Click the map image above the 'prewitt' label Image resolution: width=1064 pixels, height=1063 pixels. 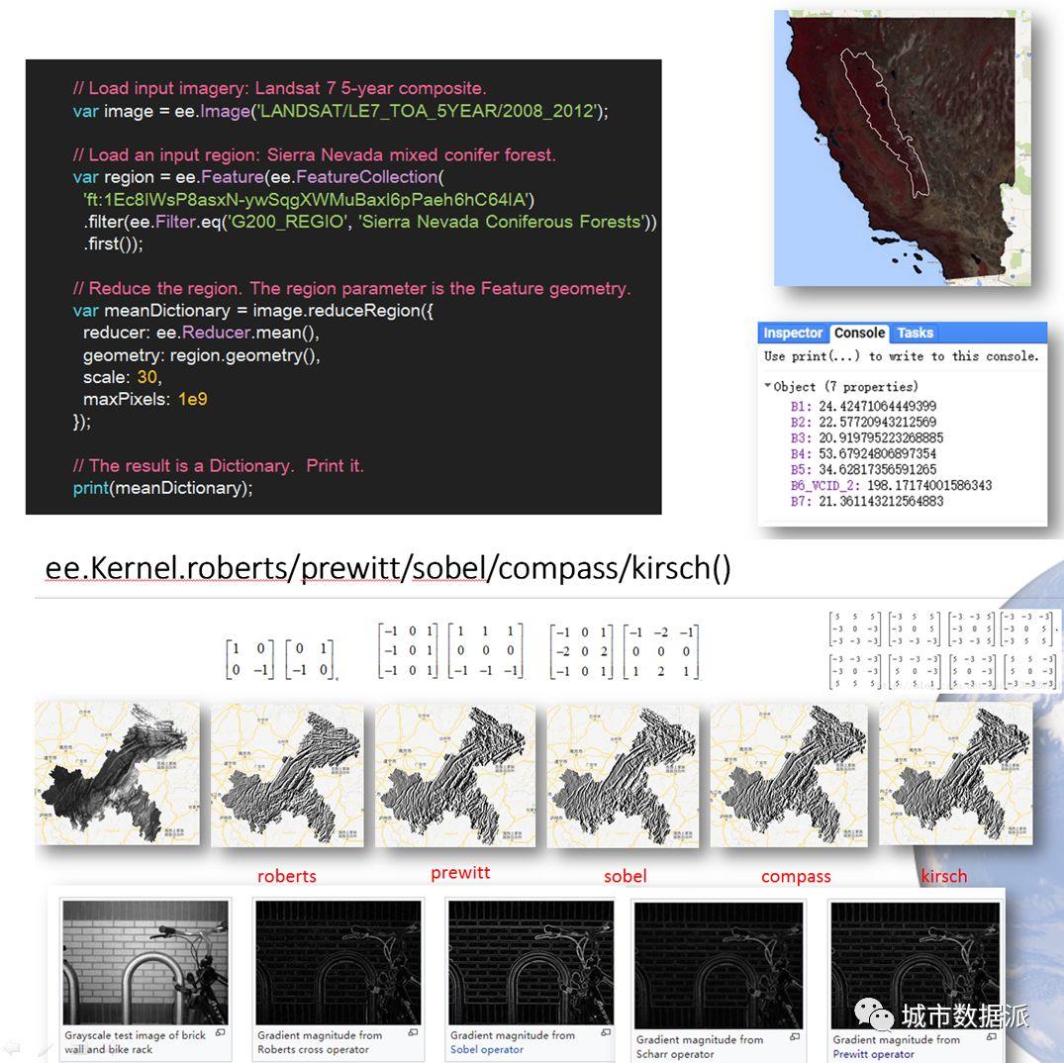tap(454, 775)
